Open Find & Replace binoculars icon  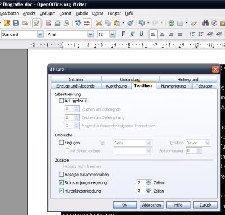click(205, 23)
